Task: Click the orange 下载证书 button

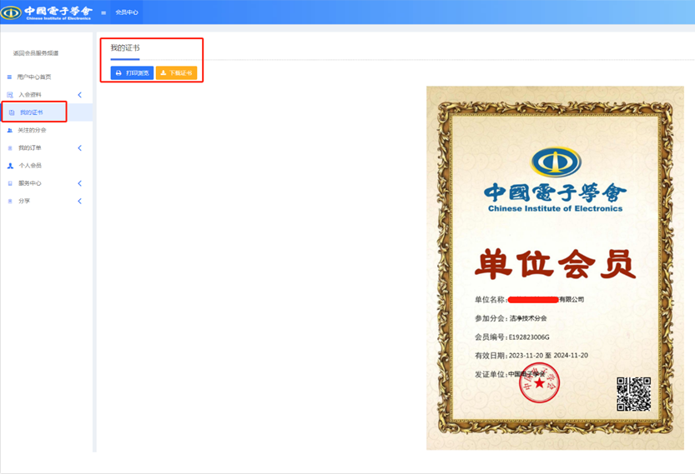Action: (x=176, y=73)
